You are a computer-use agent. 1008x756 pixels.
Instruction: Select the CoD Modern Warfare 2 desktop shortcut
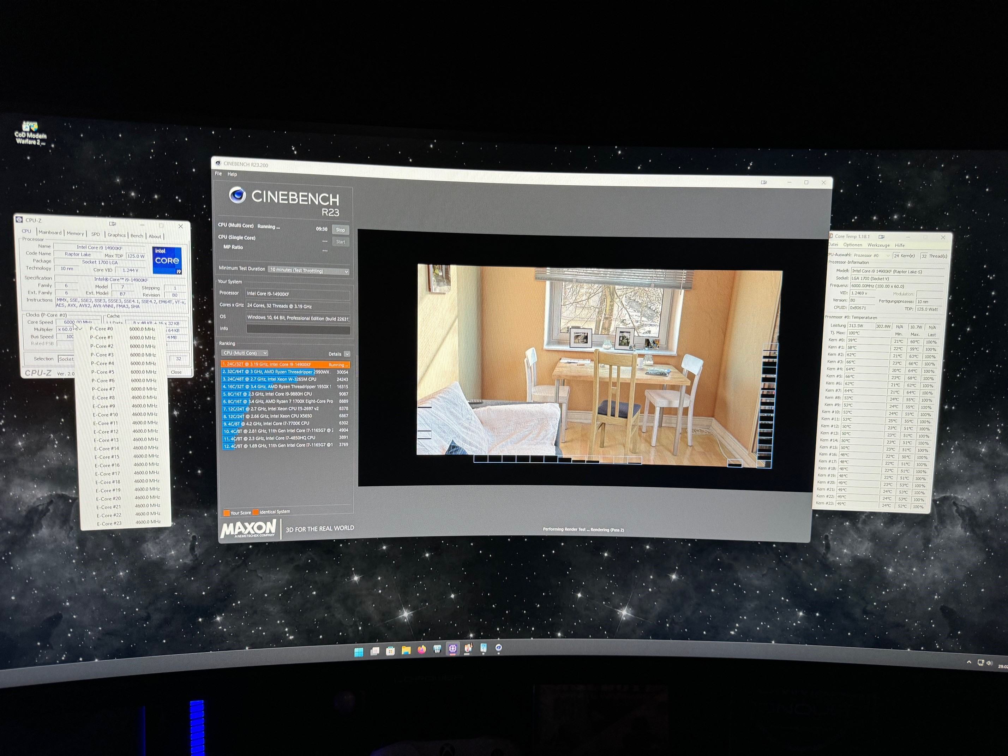click(31, 133)
